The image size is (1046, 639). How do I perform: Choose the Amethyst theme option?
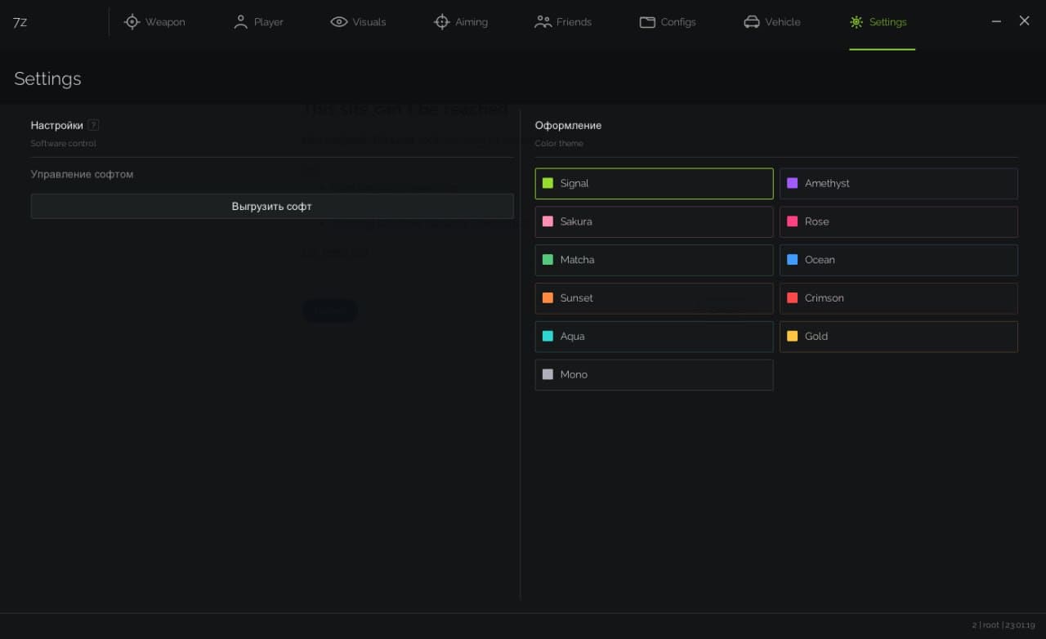click(899, 184)
